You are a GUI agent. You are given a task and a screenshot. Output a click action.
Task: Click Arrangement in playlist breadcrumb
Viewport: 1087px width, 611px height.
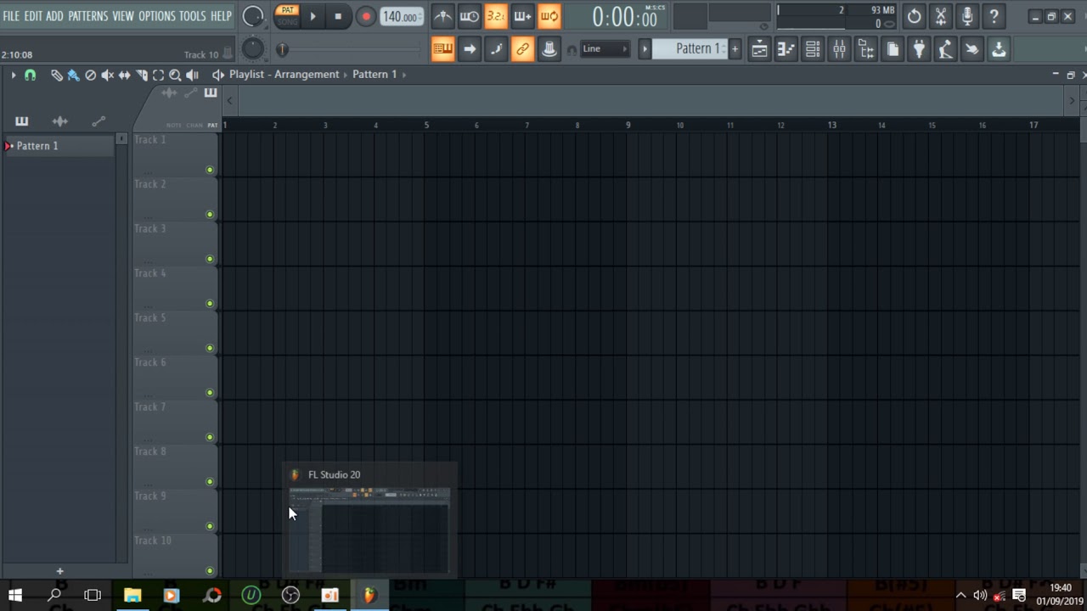tap(307, 75)
